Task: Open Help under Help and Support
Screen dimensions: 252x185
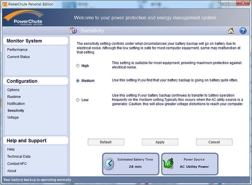Action: (x=11, y=149)
